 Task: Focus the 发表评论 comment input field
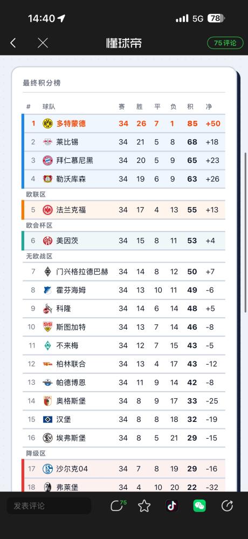pos(49,506)
